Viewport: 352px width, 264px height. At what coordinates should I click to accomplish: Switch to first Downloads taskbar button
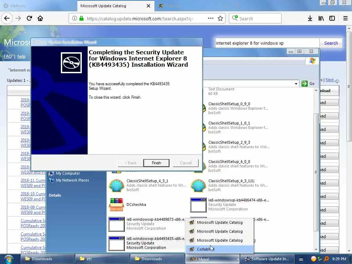pyautogui.click(x=47, y=259)
